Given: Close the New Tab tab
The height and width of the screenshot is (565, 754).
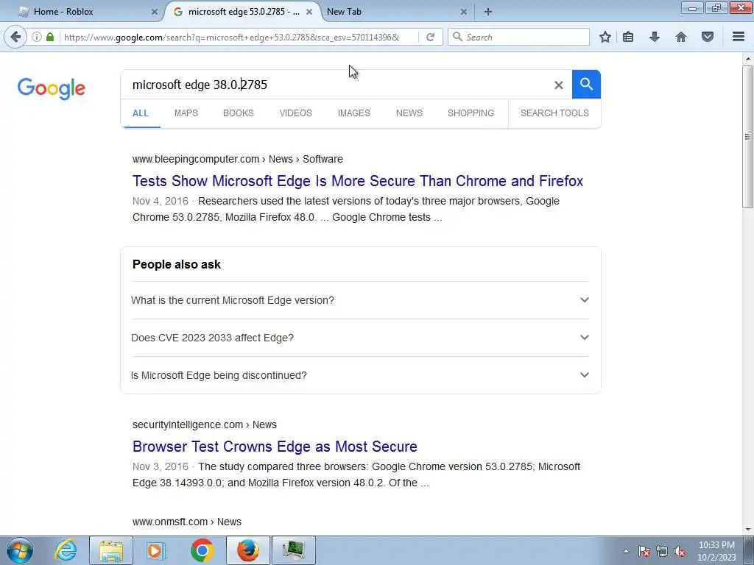Looking at the screenshot, I should point(464,12).
